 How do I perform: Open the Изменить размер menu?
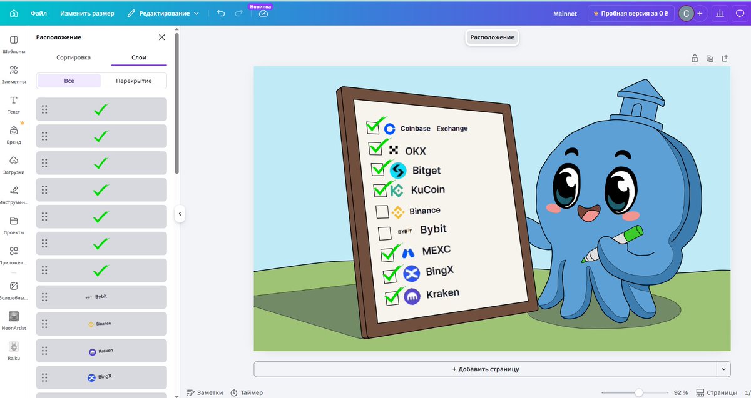click(88, 13)
